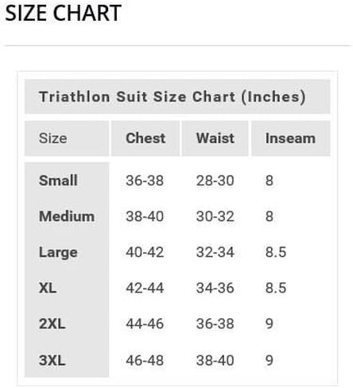The image size is (353, 388).
Task: Select the Medium size row label
Action: [x=67, y=216]
